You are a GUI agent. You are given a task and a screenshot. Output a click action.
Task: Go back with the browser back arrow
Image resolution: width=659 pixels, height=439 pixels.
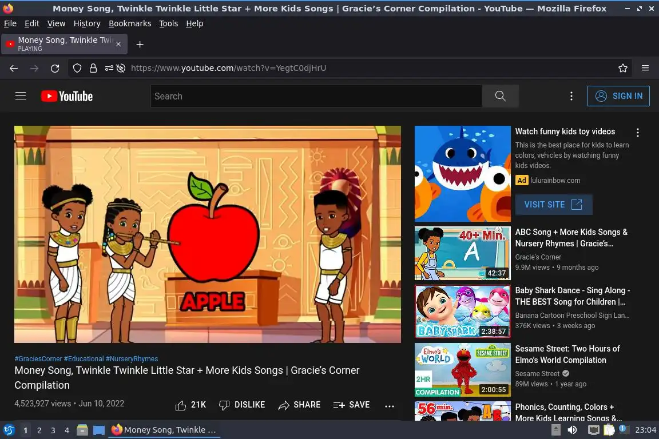tap(14, 68)
